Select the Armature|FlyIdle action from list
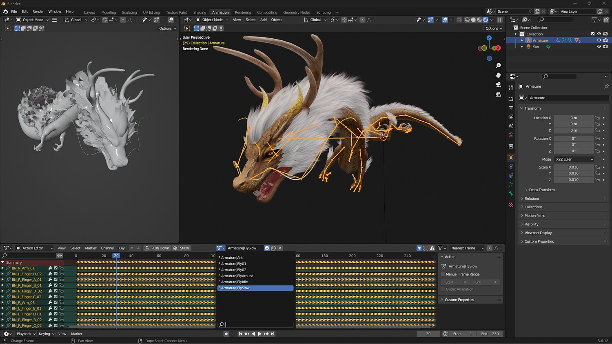Image resolution: width=612 pixels, height=344 pixels. point(234,282)
